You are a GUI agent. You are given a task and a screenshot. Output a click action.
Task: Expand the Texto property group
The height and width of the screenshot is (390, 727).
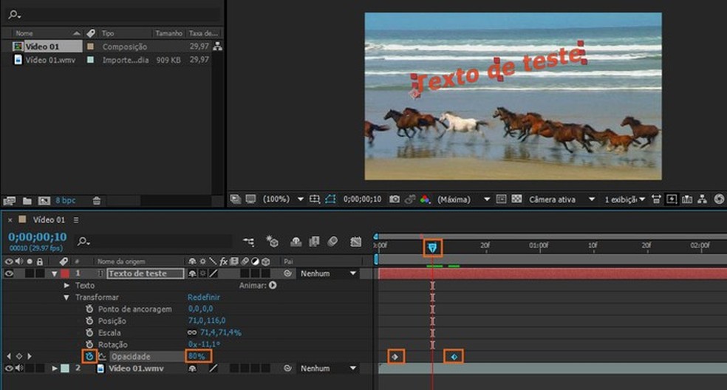(x=66, y=286)
